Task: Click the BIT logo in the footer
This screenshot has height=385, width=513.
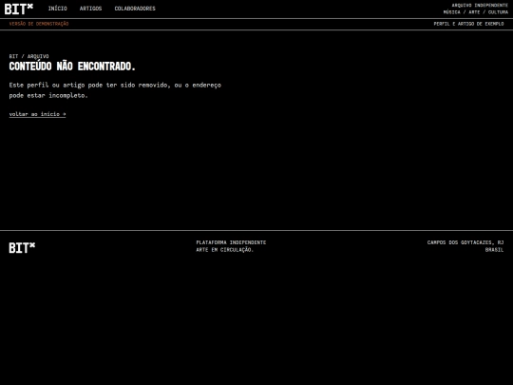Action: tap(22, 248)
